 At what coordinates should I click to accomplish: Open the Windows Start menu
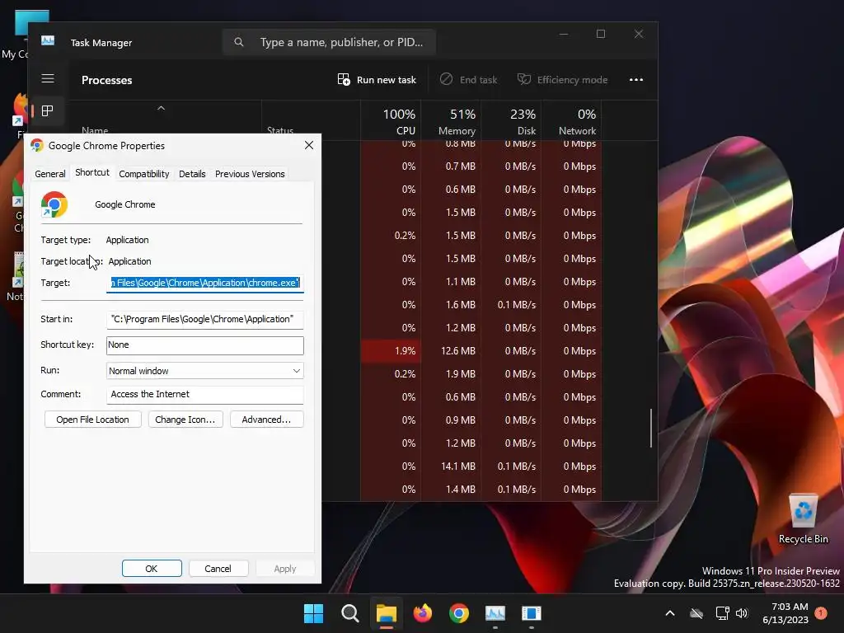coord(313,613)
